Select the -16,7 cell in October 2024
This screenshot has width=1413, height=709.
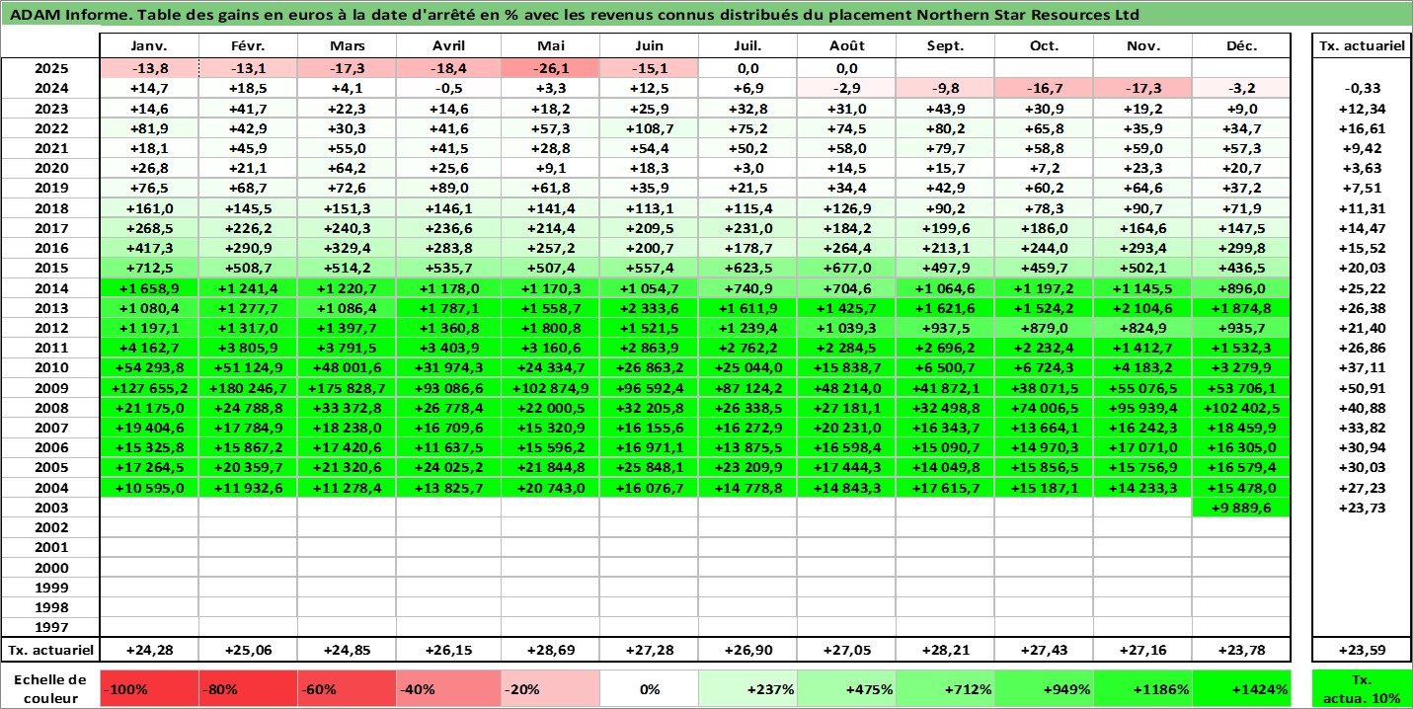click(x=1045, y=89)
